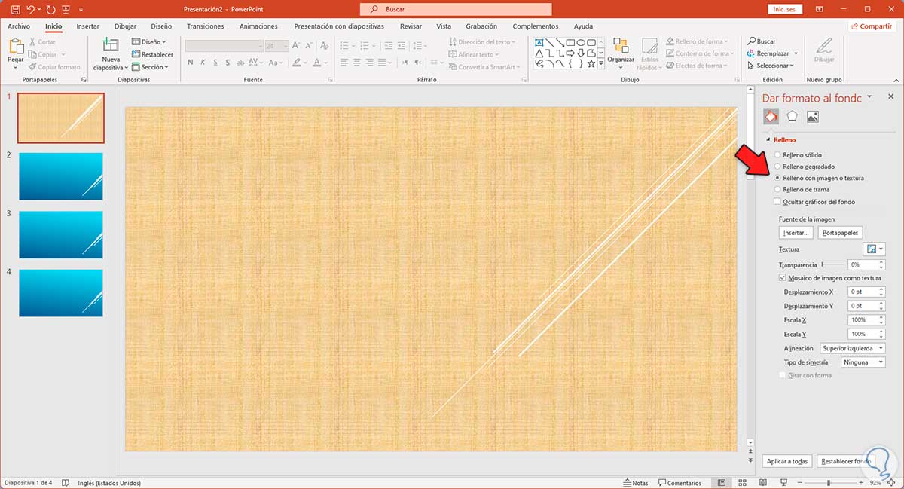Click the Transparencia slider
The image size is (904, 489).
coord(832,264)
